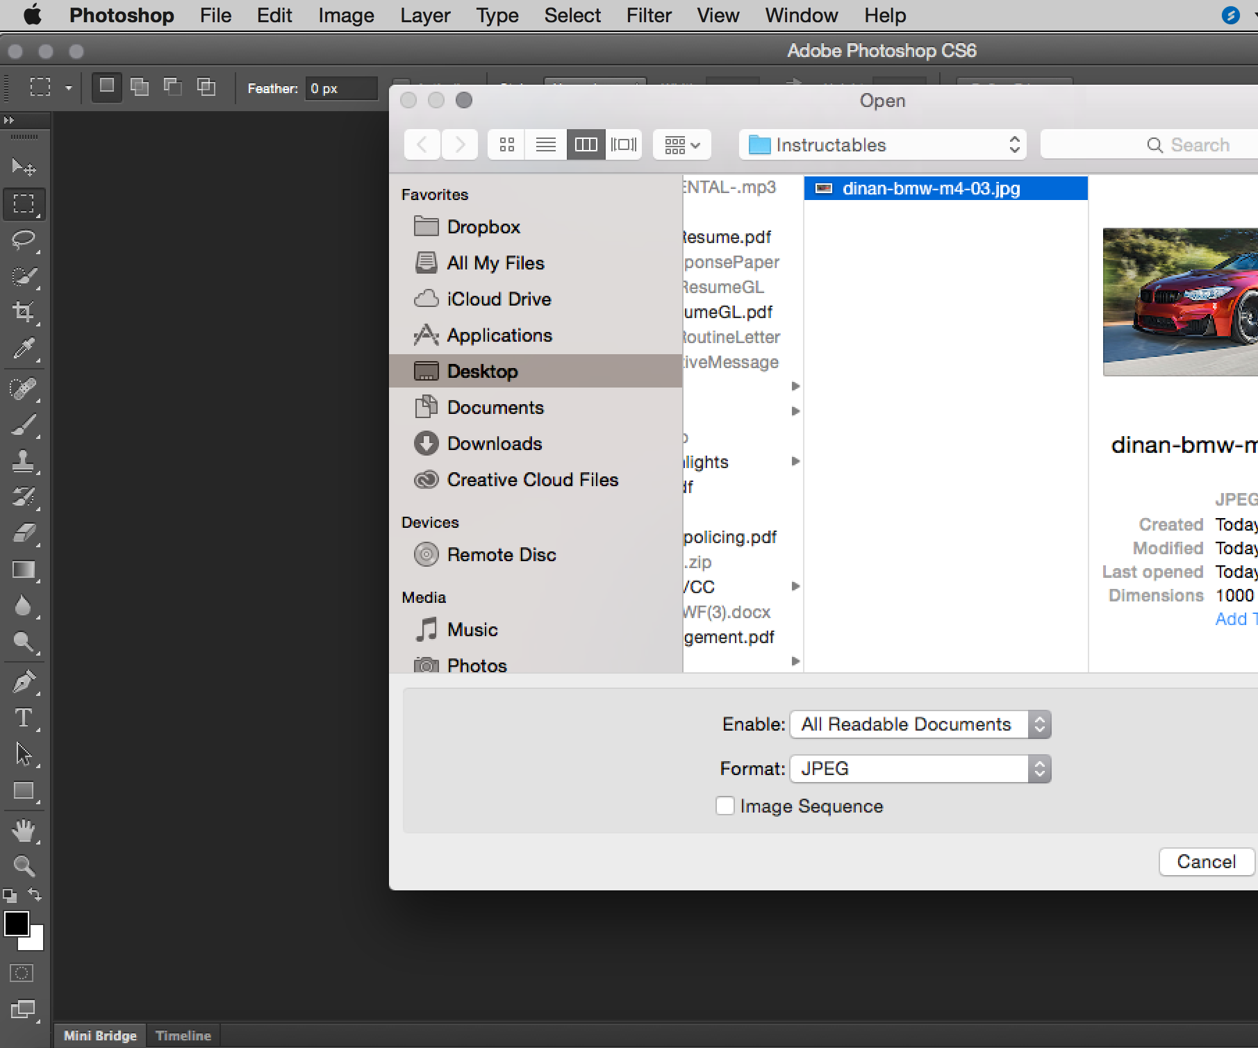This screenshot has width=1258, height=1048.
Task: Click the foreground color swatch
Action: coord(15,924)
